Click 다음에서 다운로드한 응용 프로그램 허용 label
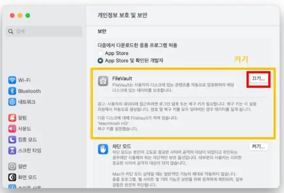 click(137, 45)
